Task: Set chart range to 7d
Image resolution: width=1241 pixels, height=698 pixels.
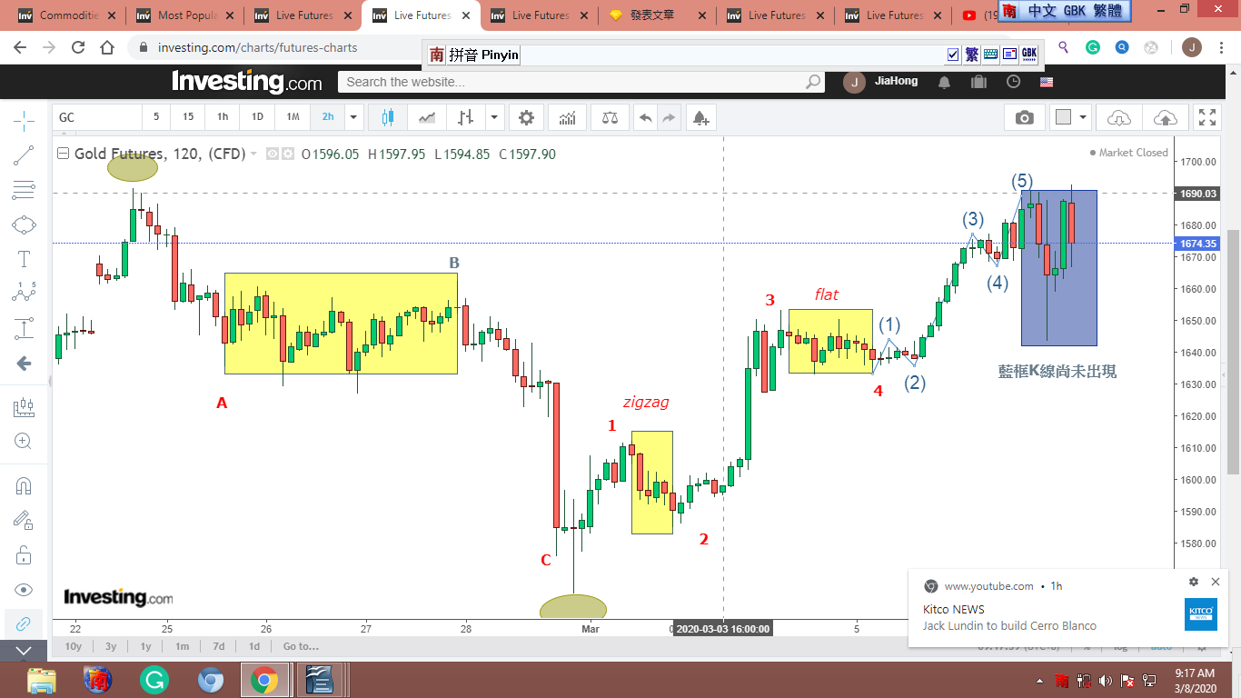Action: 219,646
